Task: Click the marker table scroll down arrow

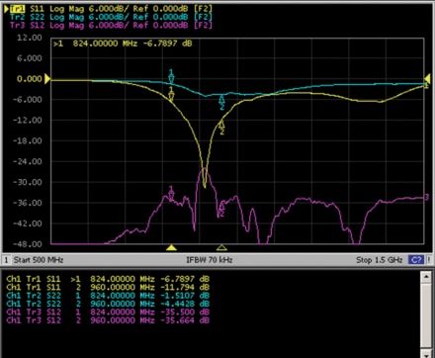Action: pos(426,354)
